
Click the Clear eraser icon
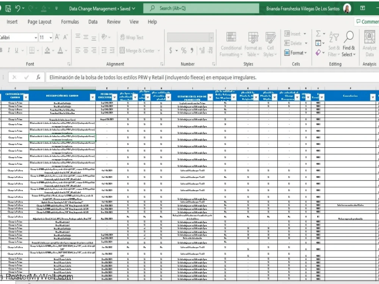[x=318, y=52]
